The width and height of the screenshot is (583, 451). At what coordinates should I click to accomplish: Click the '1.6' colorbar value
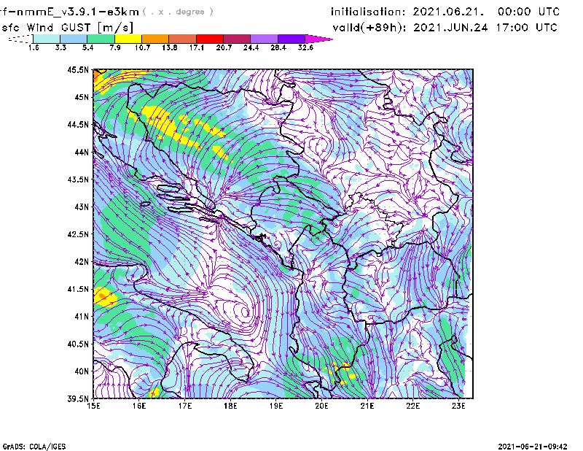click(x=34, y=47)
